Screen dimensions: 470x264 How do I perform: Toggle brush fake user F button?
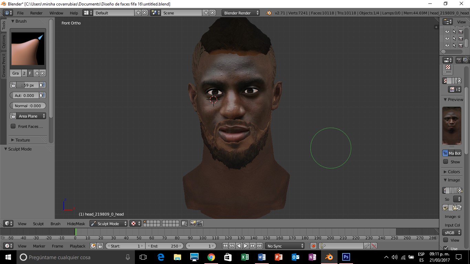click(x=30, y=73)
